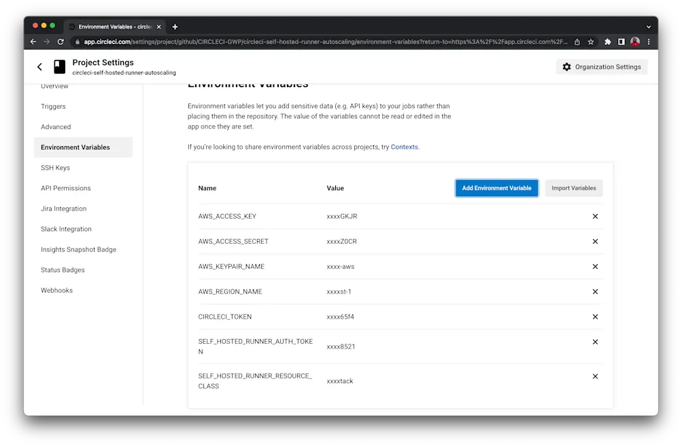Viewport: 682px width, 447px height.
Task: Click the browser bookmark star icon
Action: click(592, 41)
